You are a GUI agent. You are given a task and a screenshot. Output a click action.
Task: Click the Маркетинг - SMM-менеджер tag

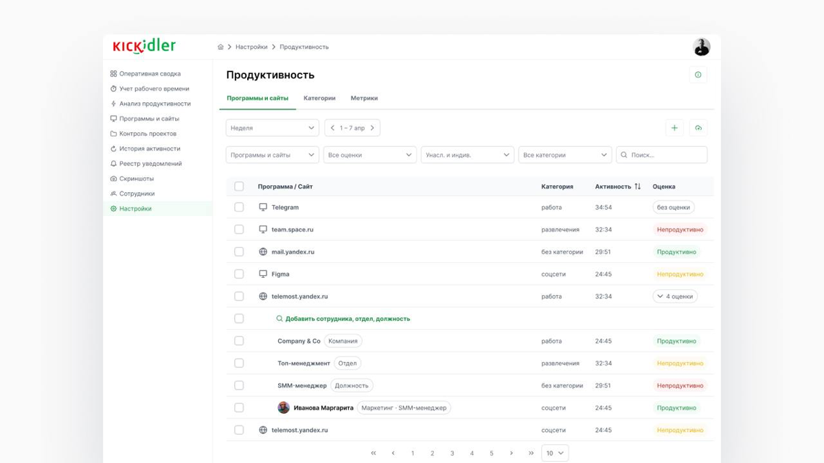click(404, 408)
